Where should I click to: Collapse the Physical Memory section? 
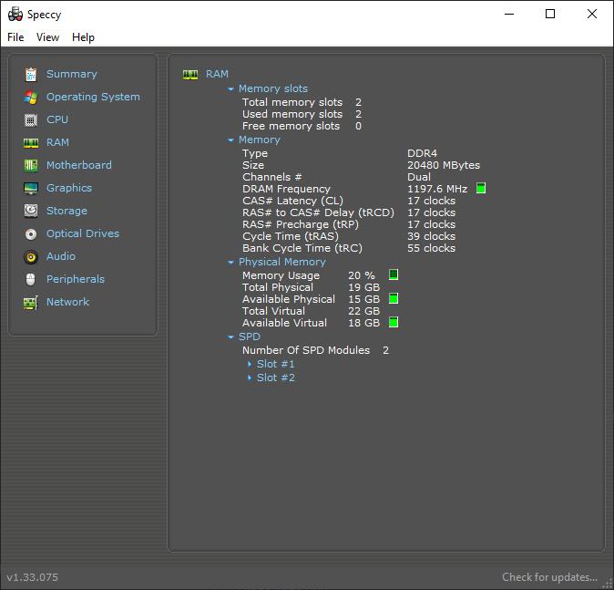pos(231,263)
